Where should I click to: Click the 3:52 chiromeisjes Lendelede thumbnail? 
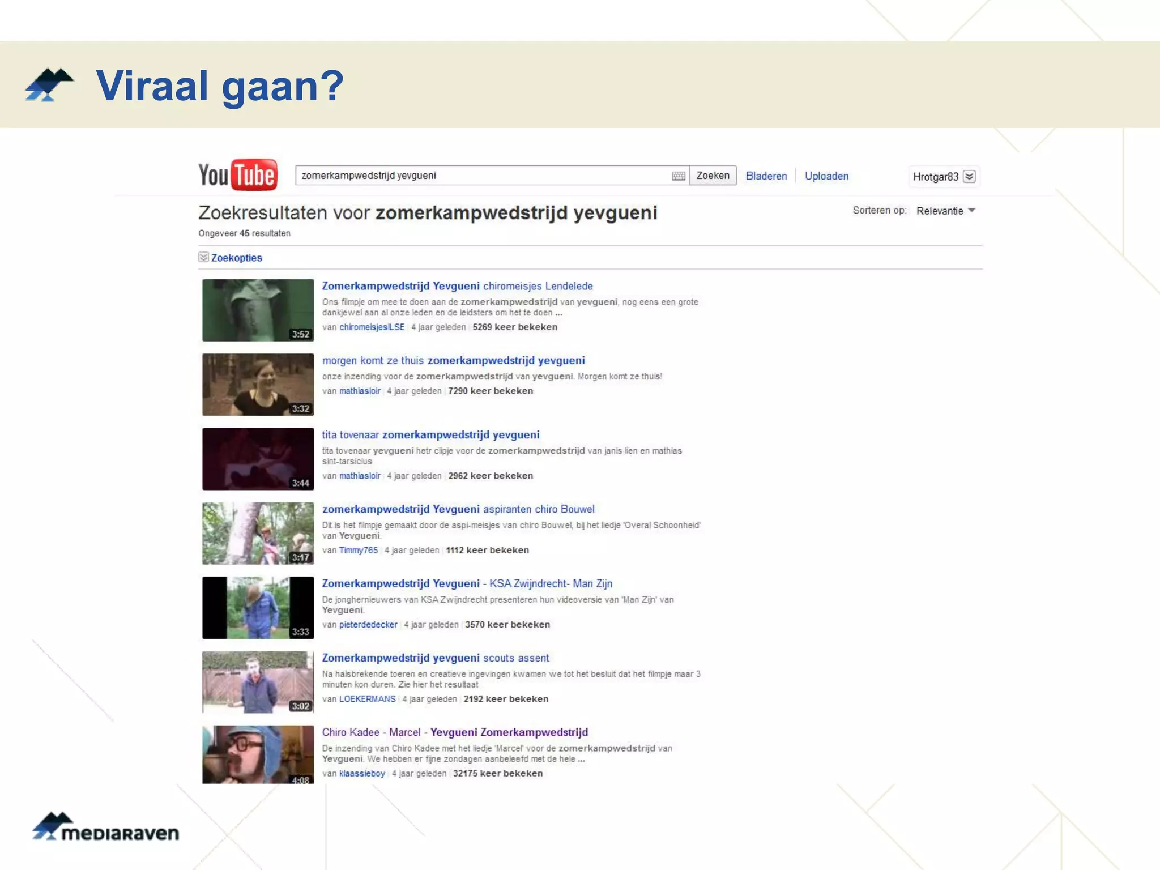[x=258, y=310]
